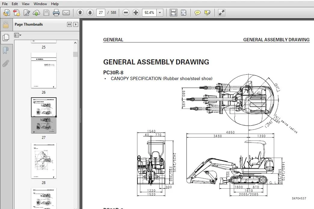Open Page Thumbnails panel icon
The width and height of the screenshot is (314, 209).
click(x=6, y=37)
